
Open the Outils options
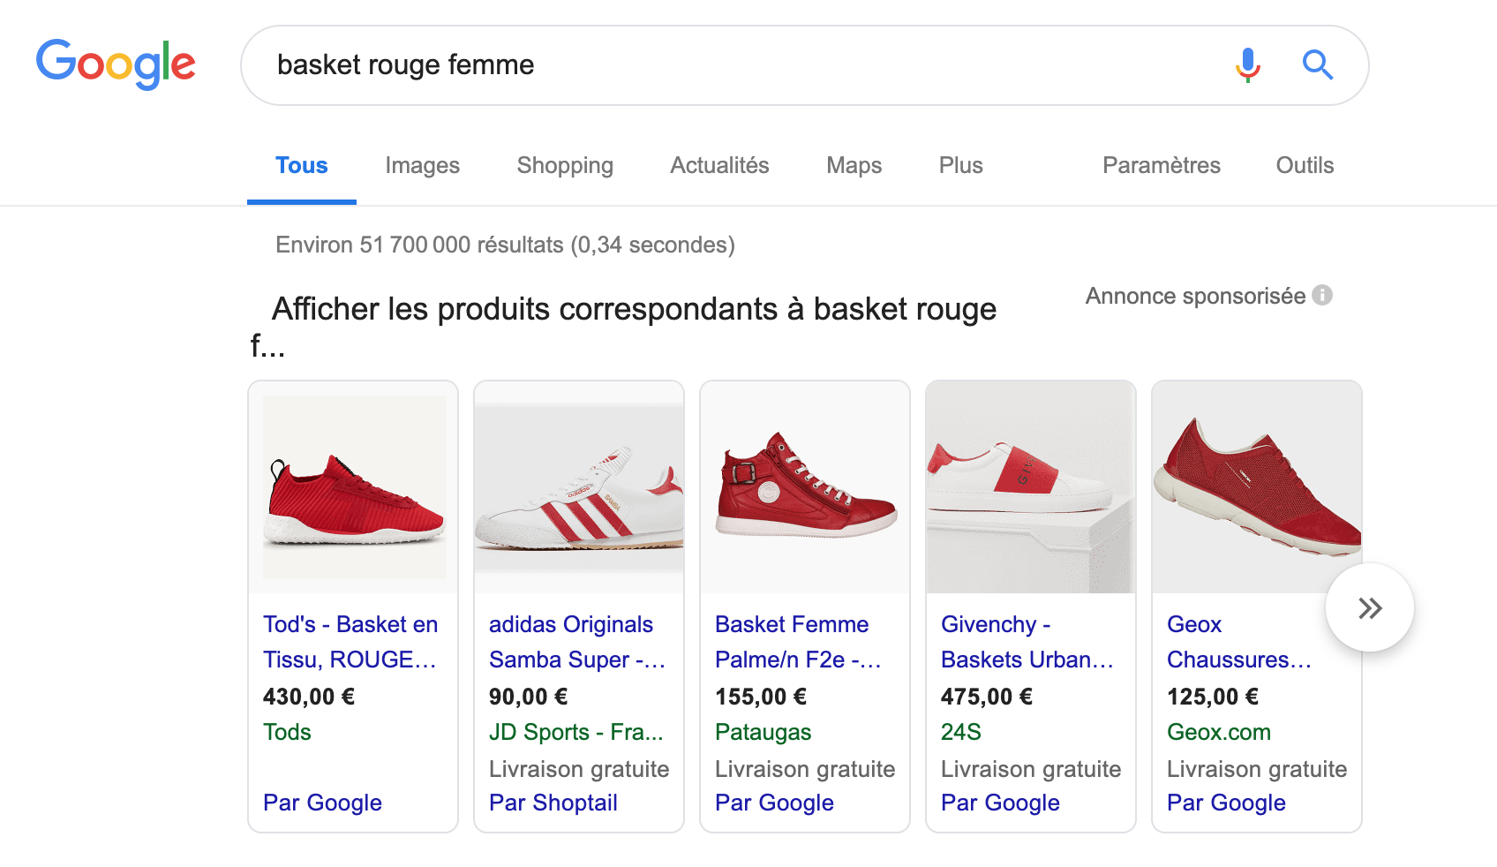click(x=1305, y=165)
